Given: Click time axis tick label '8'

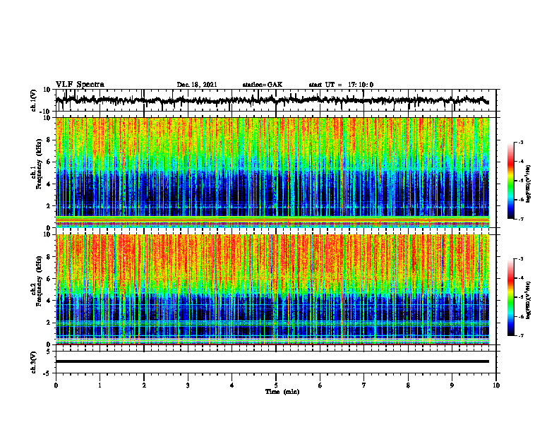Looking at the screenshot, I should (408, 385).
